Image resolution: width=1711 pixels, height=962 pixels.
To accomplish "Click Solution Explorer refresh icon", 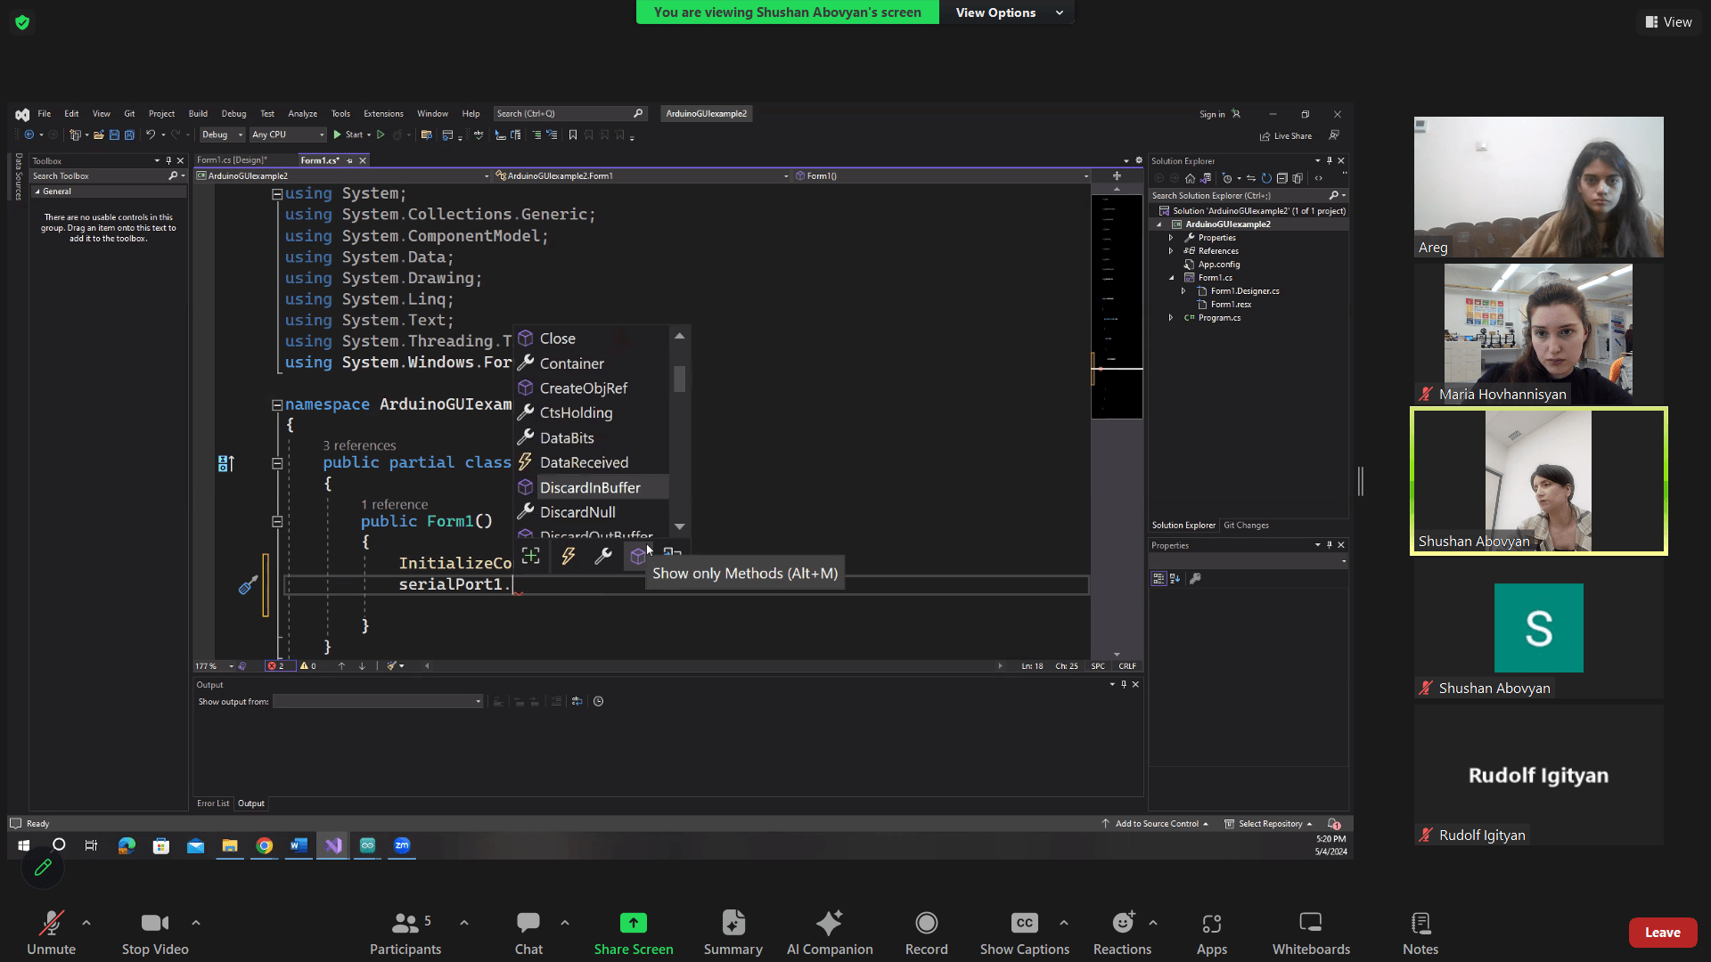I will click(x=1266, y=178).
